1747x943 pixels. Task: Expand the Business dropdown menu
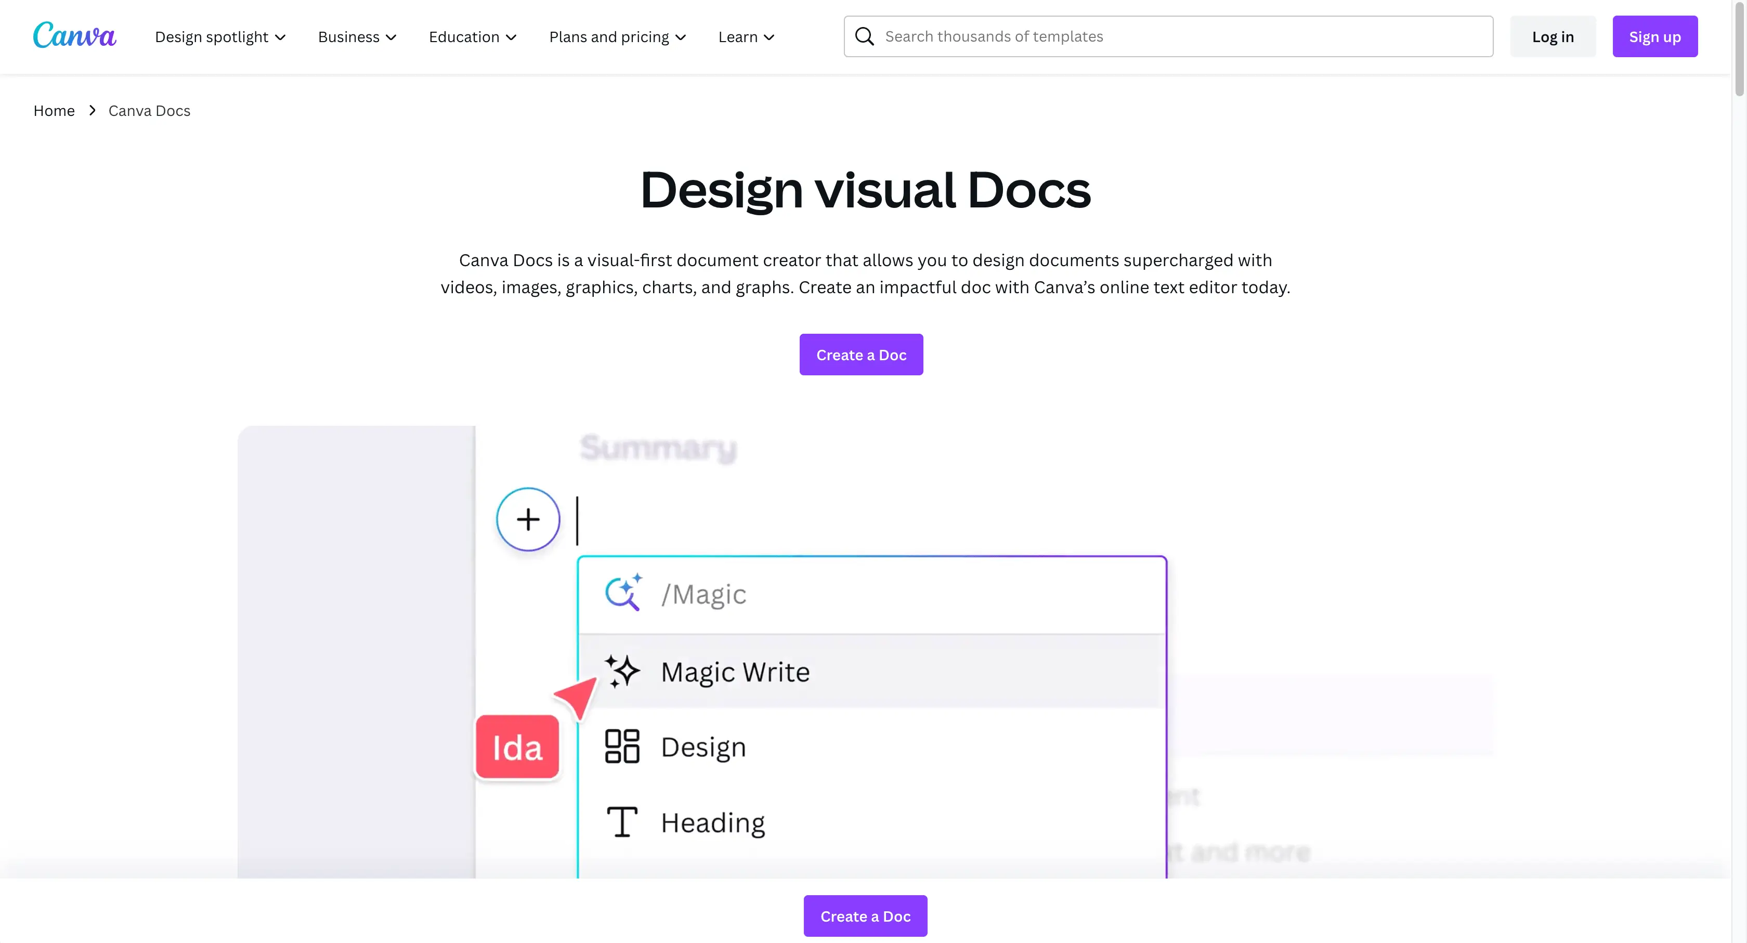coord(357,36)
